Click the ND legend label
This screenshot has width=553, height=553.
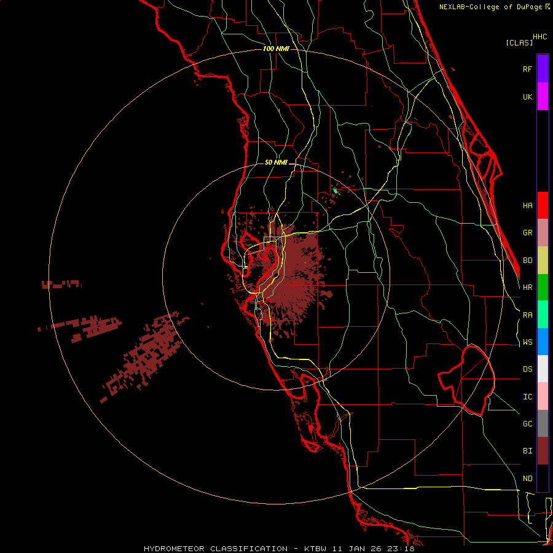point(527,479)
